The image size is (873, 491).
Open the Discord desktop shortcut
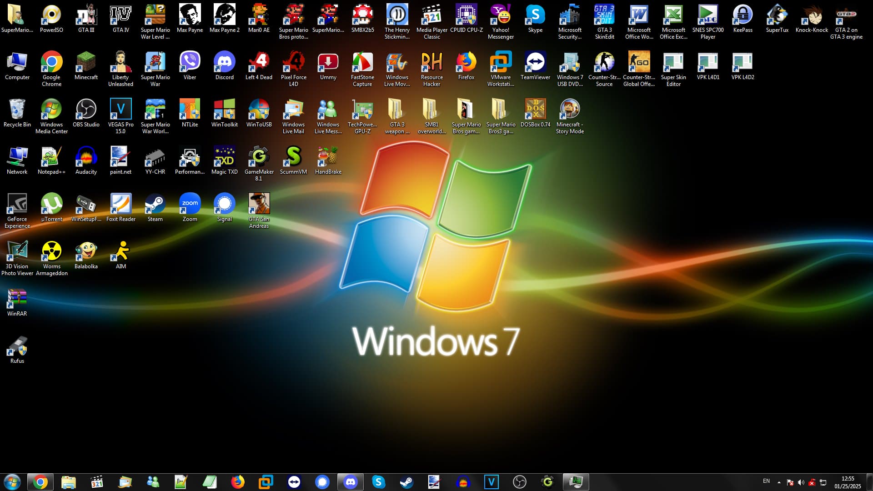point(224,66)
